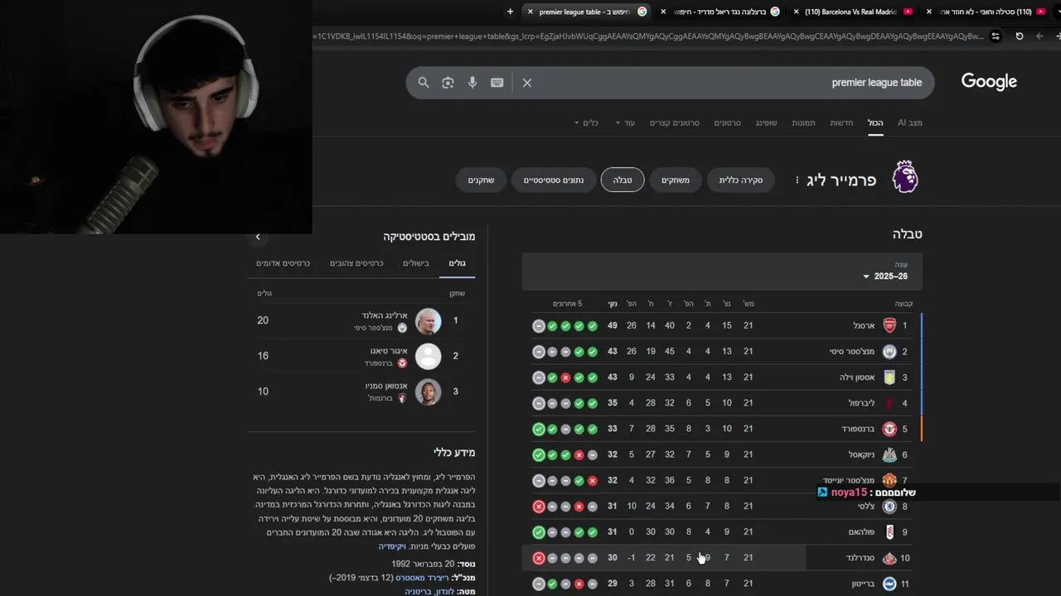Expand the כלים tools dropdown
Image resolution: width=1061 pixels, height=596 pixels.
(586, 123)
